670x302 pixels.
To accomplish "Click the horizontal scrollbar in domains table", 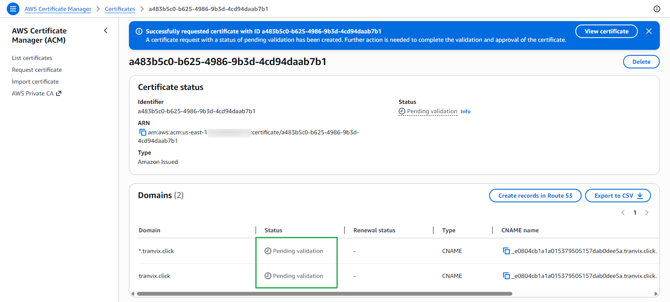I will tap(324, 294).
